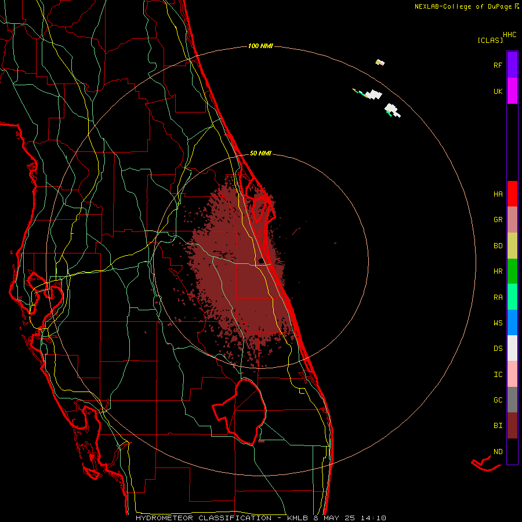
Task: Click the HA red legend swatch
Action: click(x=512, y=194)
